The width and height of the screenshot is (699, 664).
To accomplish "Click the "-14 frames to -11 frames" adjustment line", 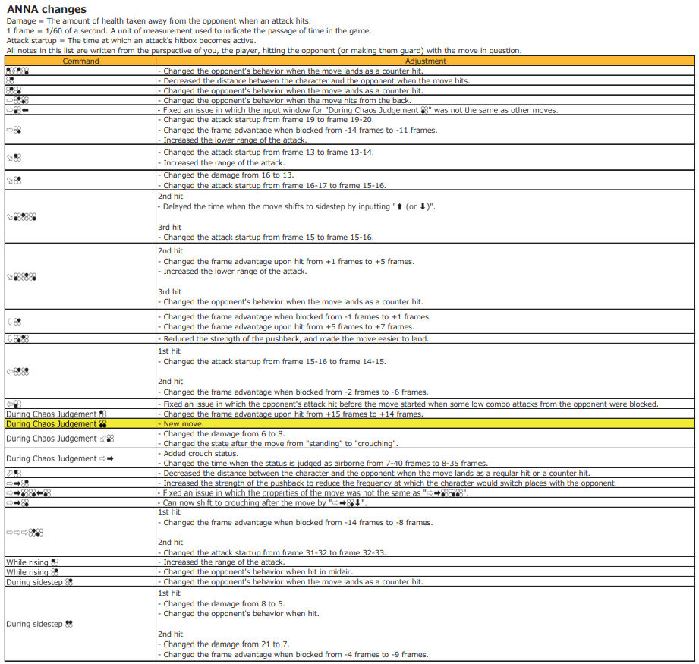I will coord(298,130).
